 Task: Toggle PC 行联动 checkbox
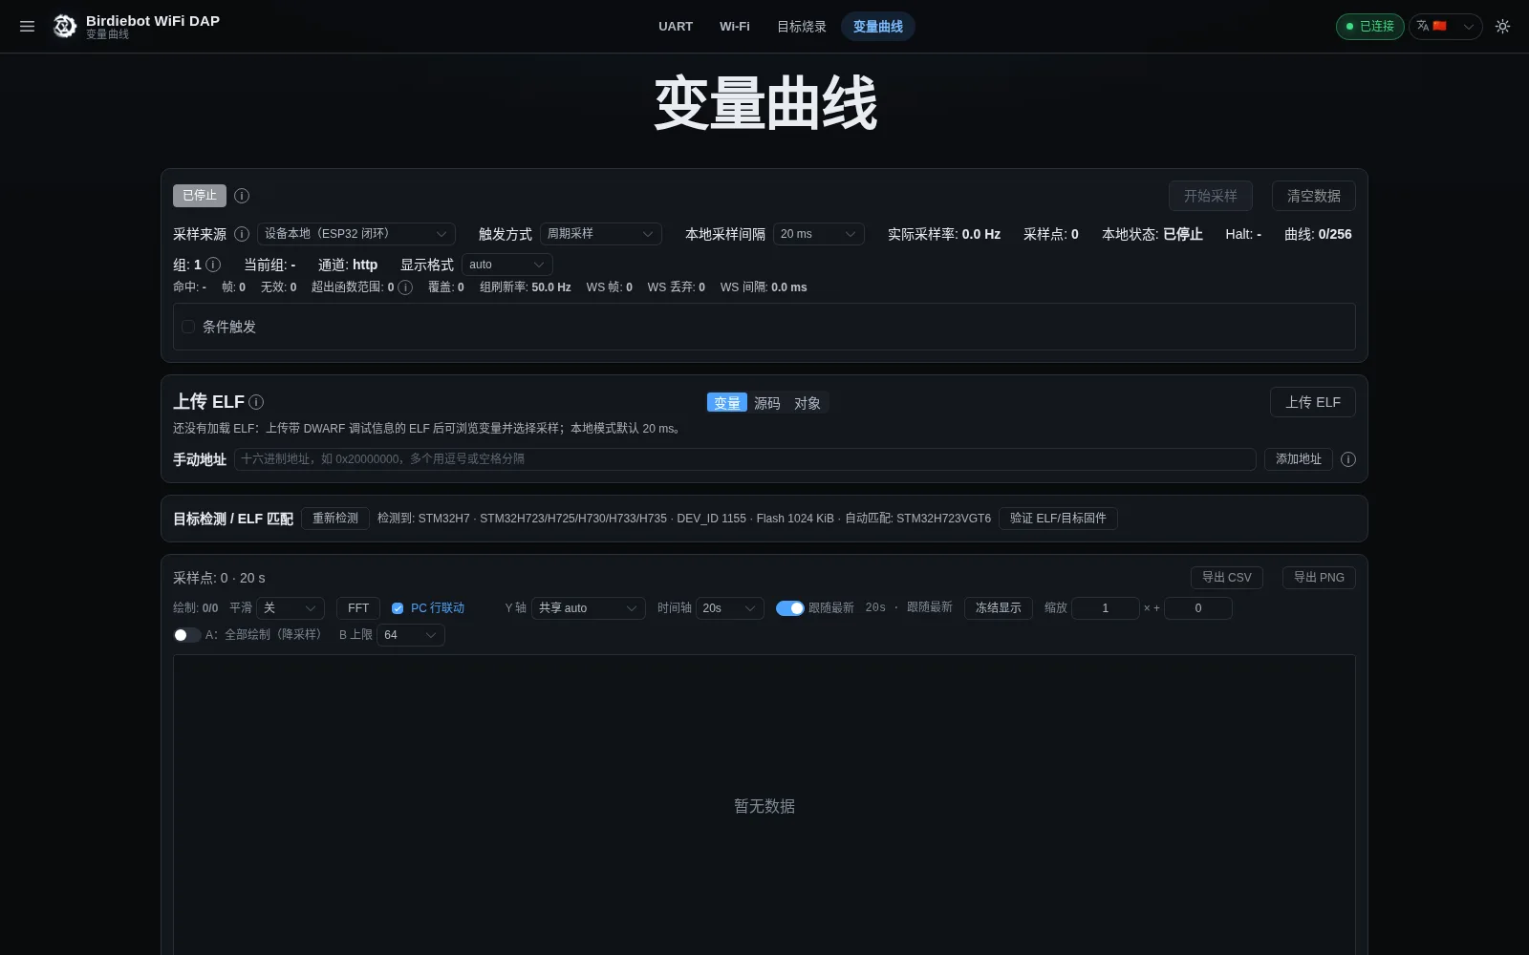(x=398, y=608)
